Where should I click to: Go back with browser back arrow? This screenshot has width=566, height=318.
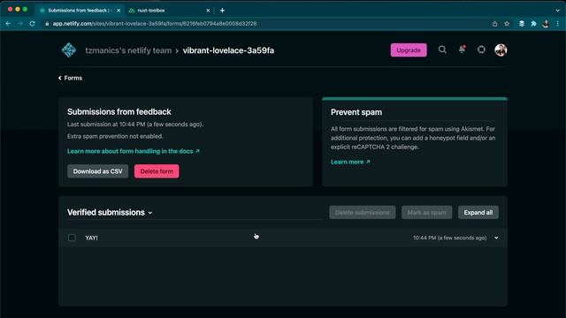click(x=8, y=24)
